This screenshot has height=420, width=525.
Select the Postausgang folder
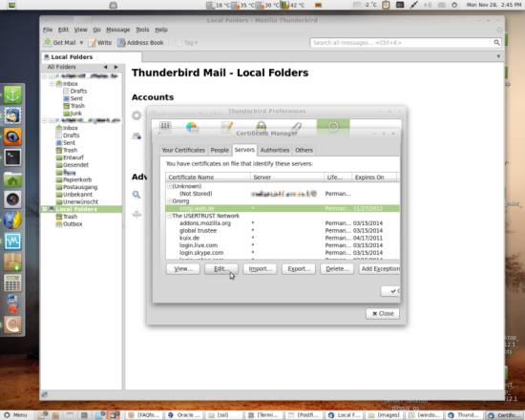pos(80,187)
